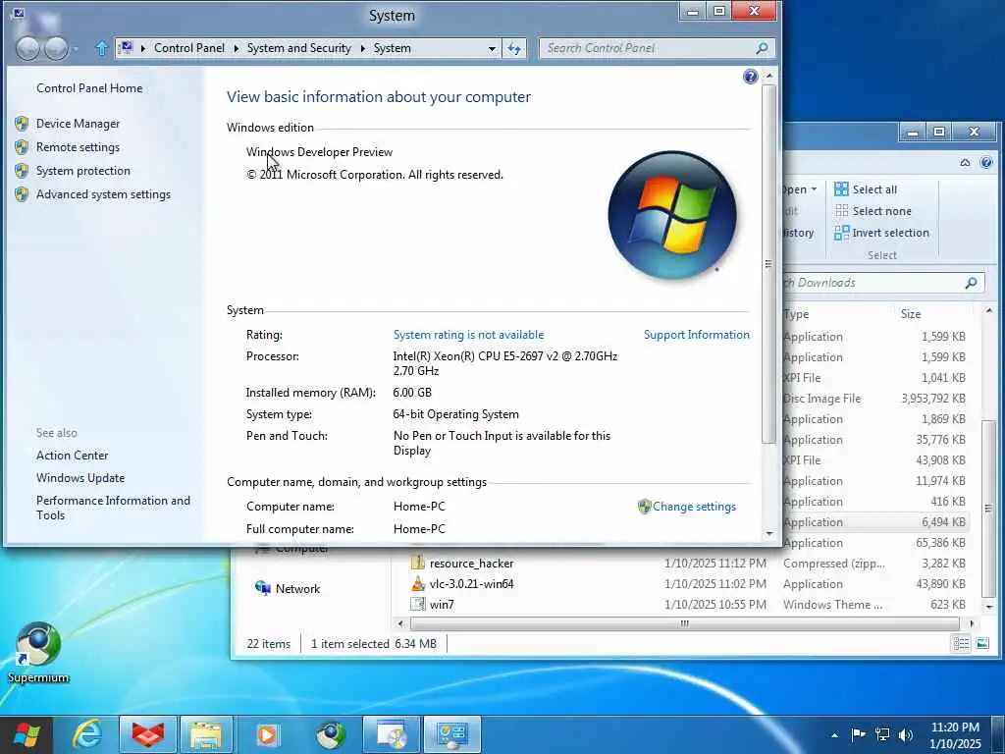Open Performance Information and Tools
1005x754 pixels.
113,508
